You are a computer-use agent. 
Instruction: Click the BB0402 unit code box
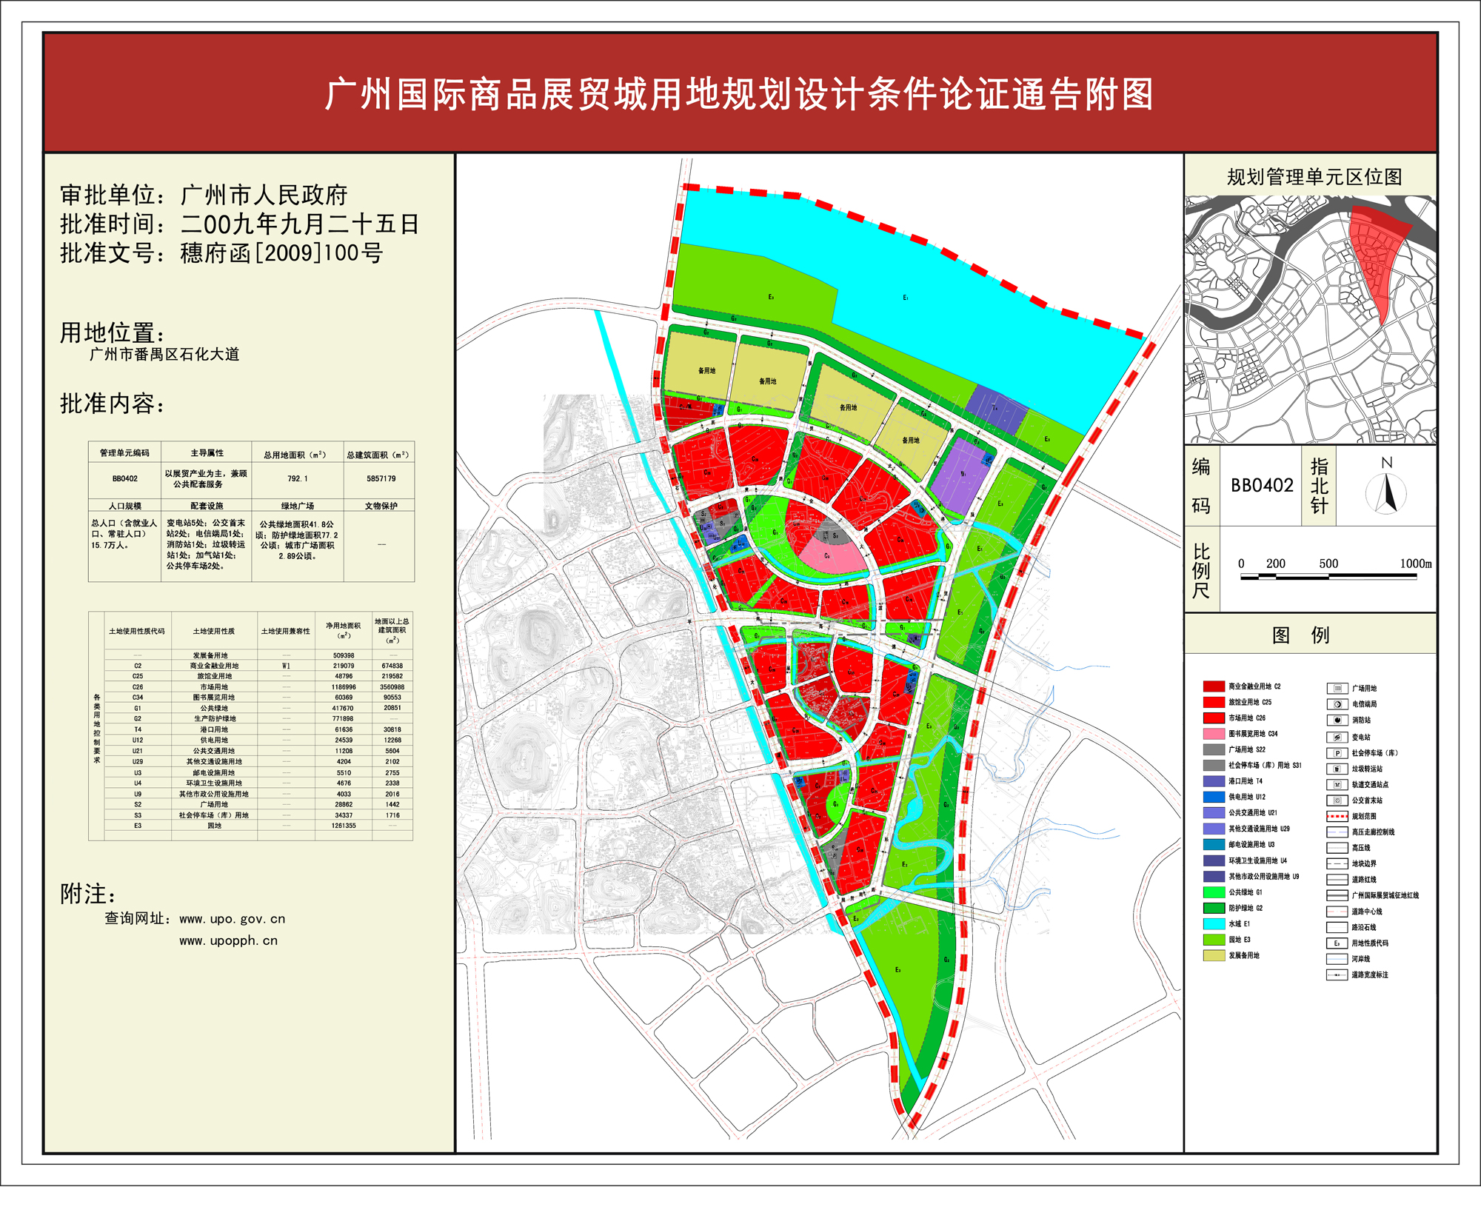pyautogui.click(x=1262, y=486)
